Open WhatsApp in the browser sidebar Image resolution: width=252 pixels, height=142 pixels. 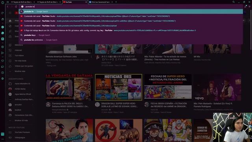(x=3, y=33)
